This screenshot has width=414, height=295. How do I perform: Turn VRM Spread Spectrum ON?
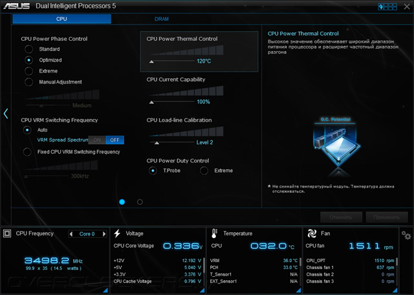[97, 140]
